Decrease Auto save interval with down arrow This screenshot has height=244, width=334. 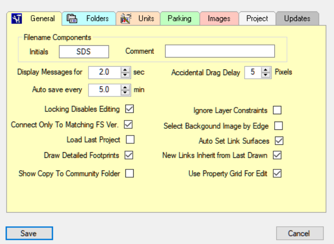(125, 92)
